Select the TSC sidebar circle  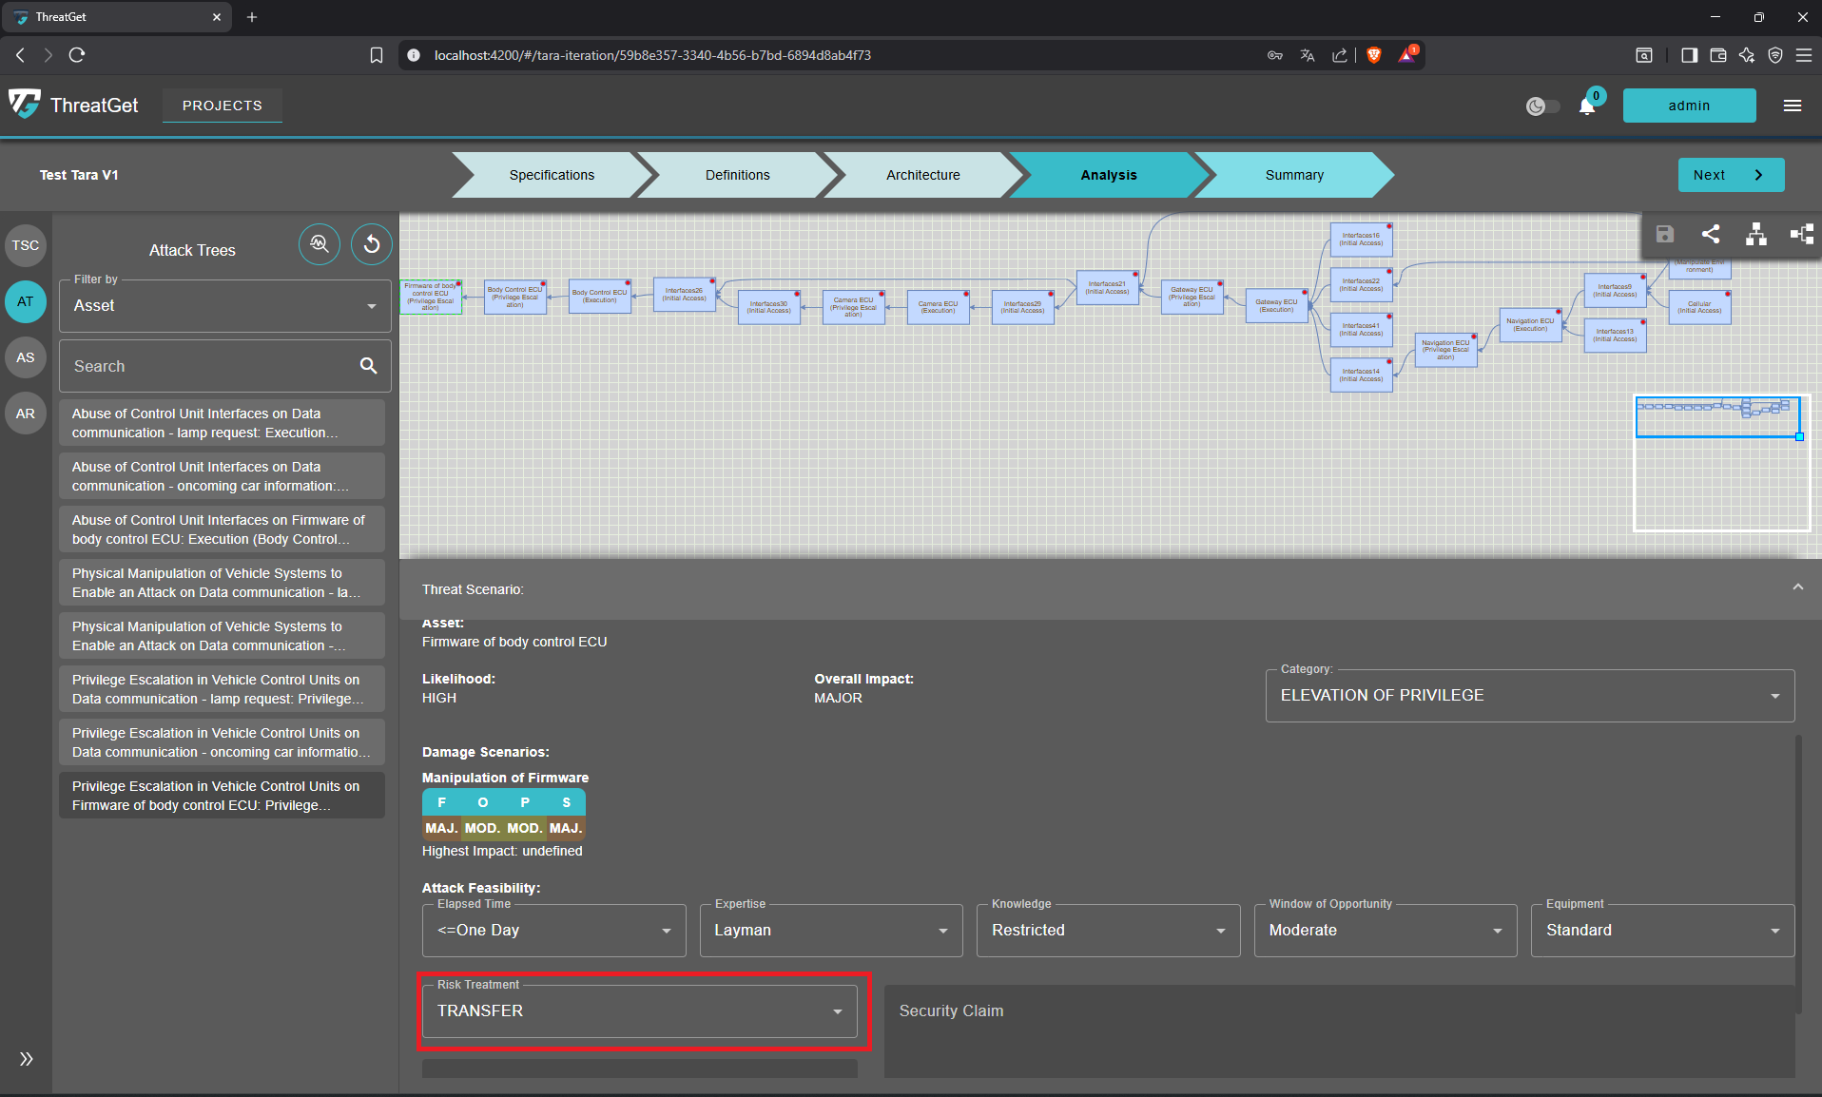pyautogui.click(x=26, y=245)
